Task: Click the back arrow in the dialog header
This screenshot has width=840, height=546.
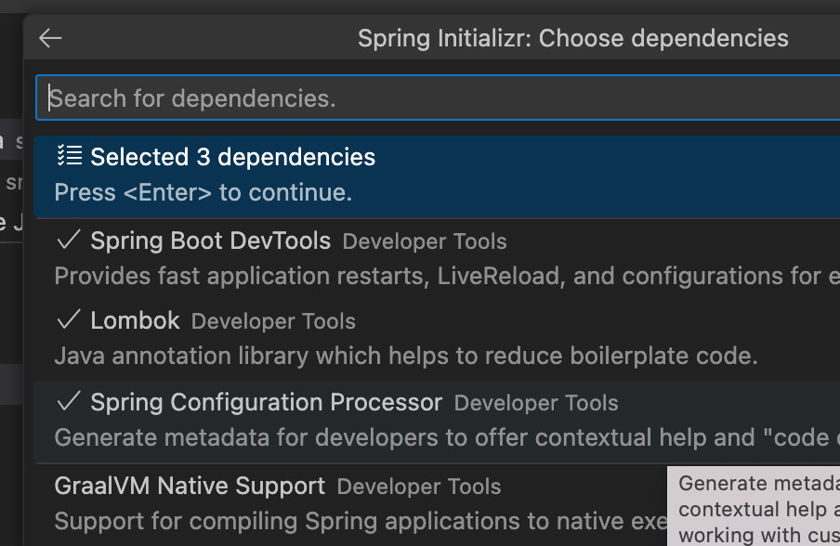Action: pos(50,38)
